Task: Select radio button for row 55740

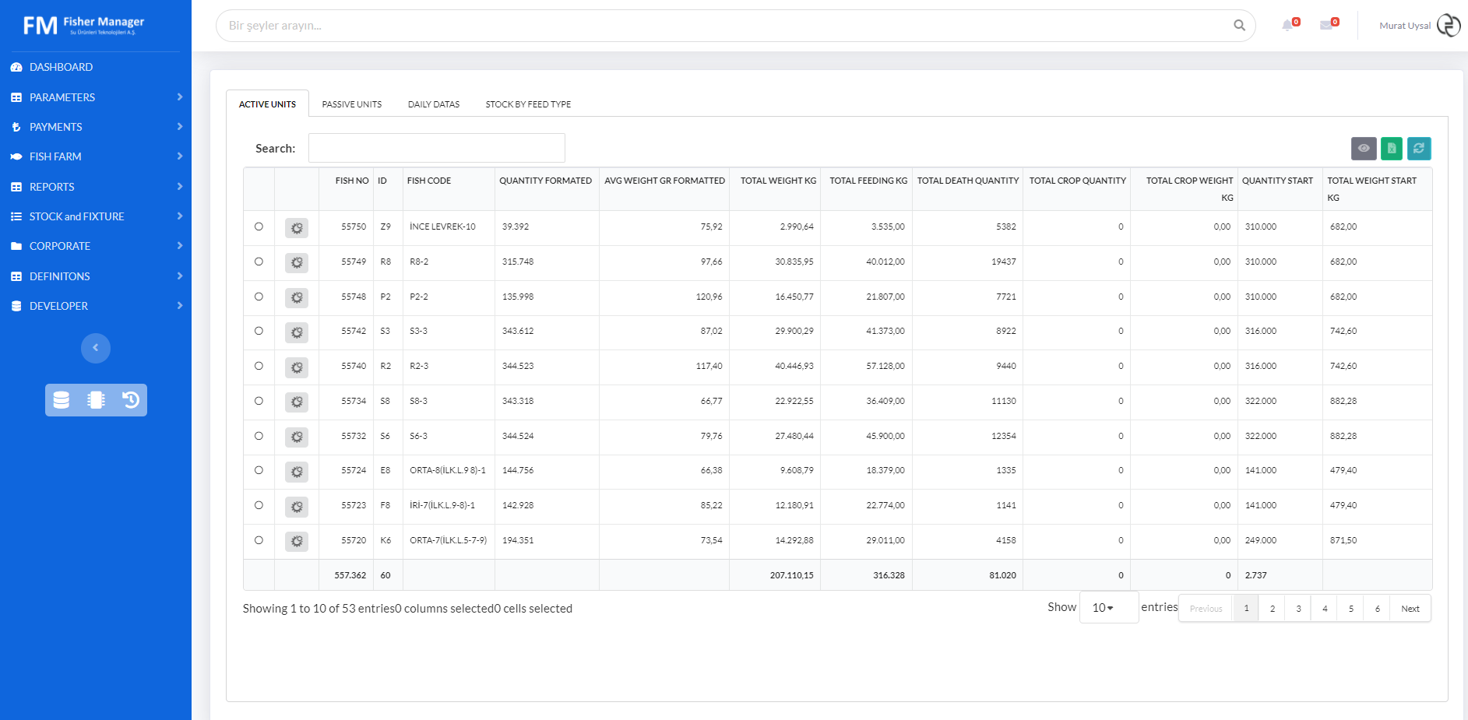Action: (x=259, y=366)
